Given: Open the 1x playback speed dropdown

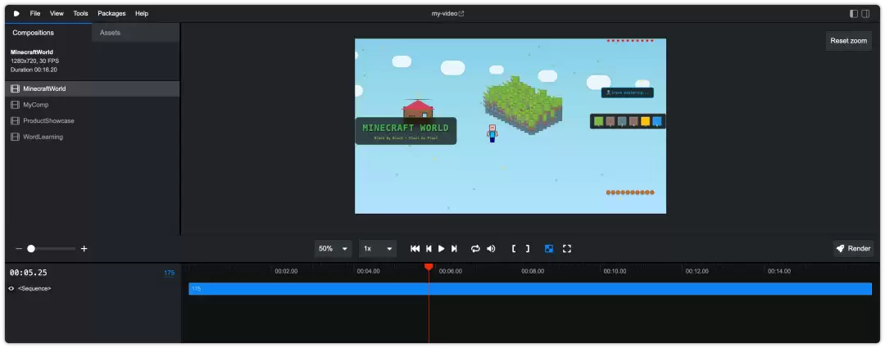Looking at the screenshot, I should click(x=378, y=249).
